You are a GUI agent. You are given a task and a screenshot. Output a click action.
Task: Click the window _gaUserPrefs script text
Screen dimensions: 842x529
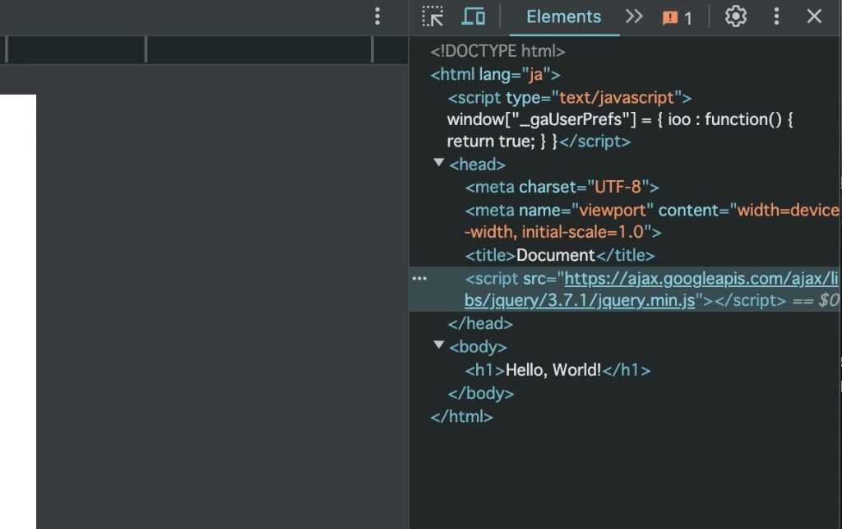click(620, 130)
